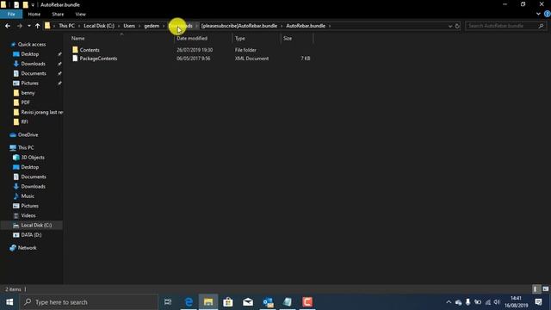Go up one folder level

pos(37,26)
